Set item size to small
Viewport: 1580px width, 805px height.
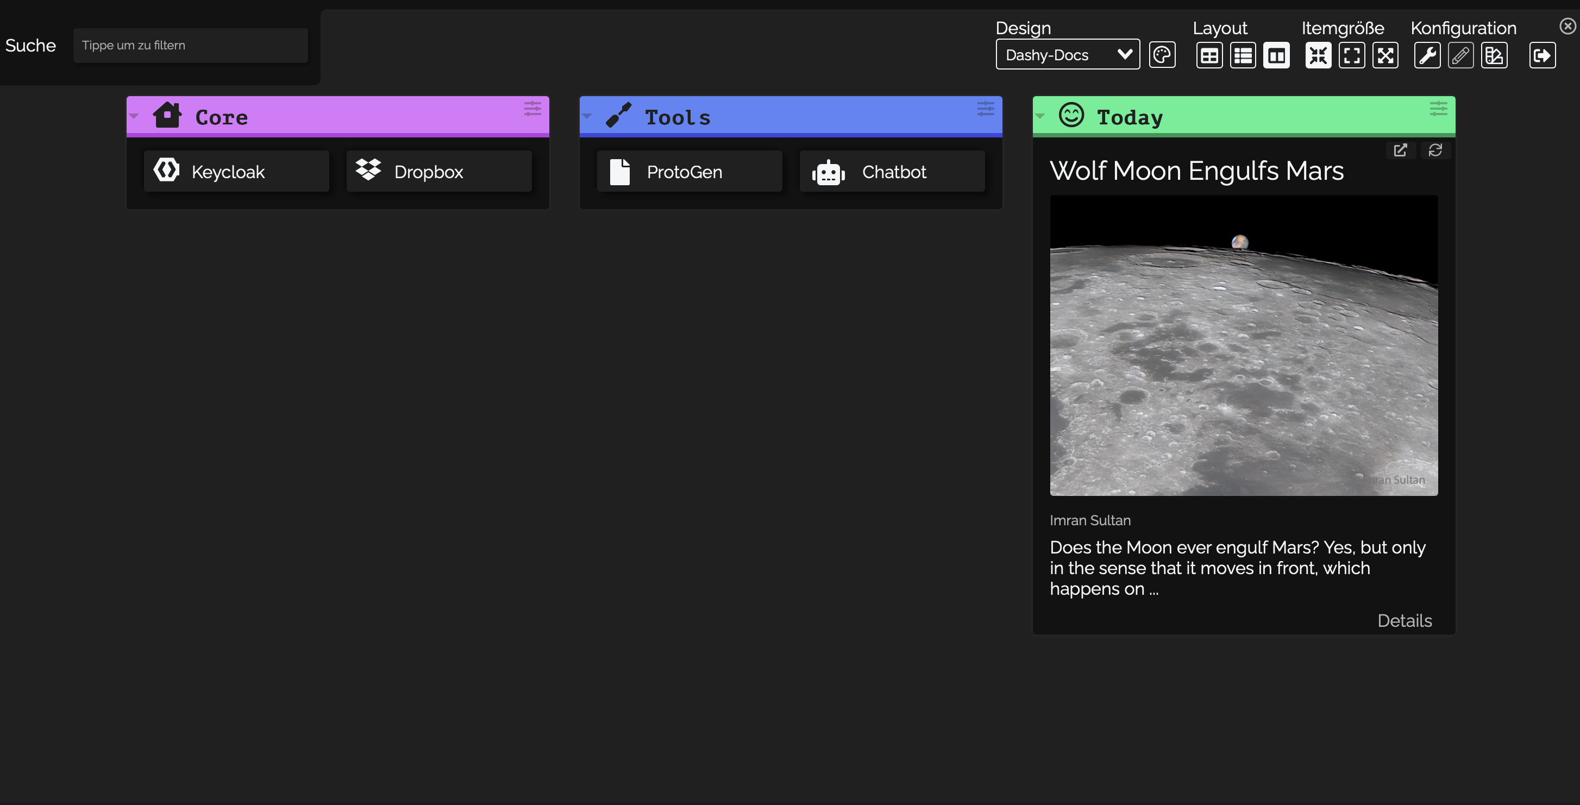coord(1318,55)
